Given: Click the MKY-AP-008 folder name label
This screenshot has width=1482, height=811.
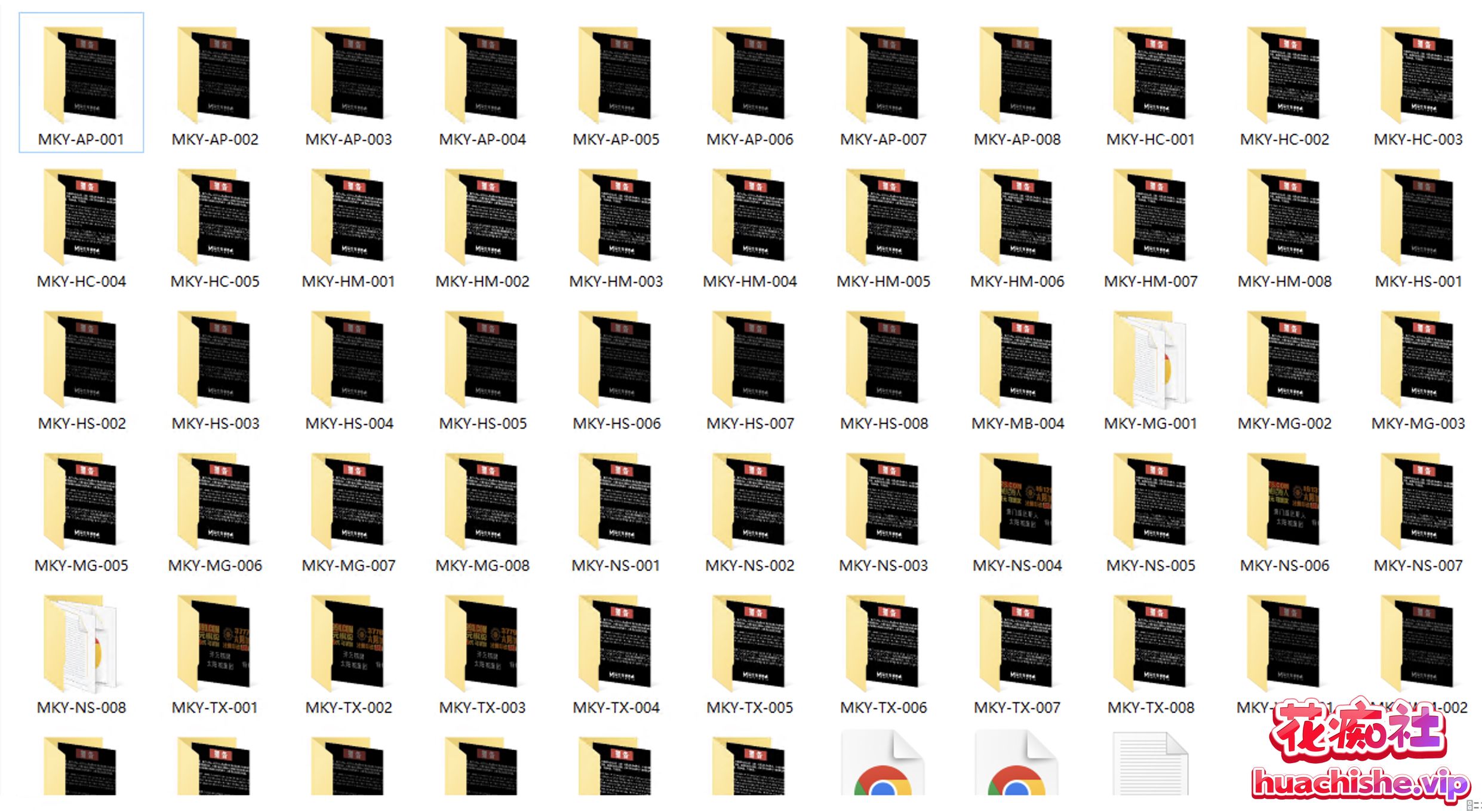Looking at the screenshot, I should click(x=1017, y=140).
